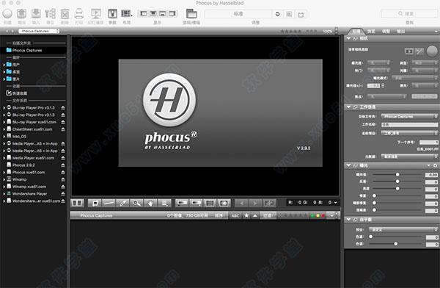Viewport: 440px width, 288px height.
Task: Adjust the 色调 tint slider
Action: point(396,244)
